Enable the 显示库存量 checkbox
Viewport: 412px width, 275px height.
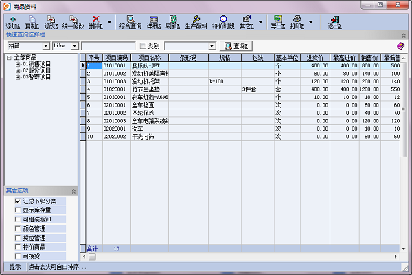coord(17,210)
